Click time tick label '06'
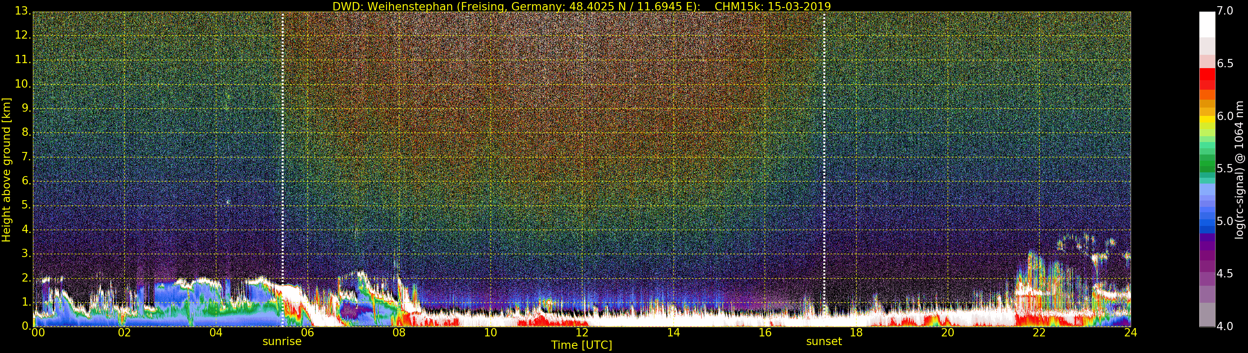Screen dimensions: 1248x353 point(308,333)
